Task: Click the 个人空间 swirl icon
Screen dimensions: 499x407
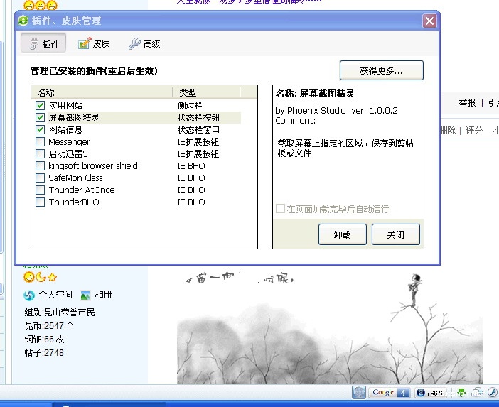Action: coord(29,295)
